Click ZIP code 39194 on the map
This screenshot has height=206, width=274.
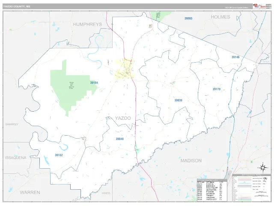click(94, 83)
